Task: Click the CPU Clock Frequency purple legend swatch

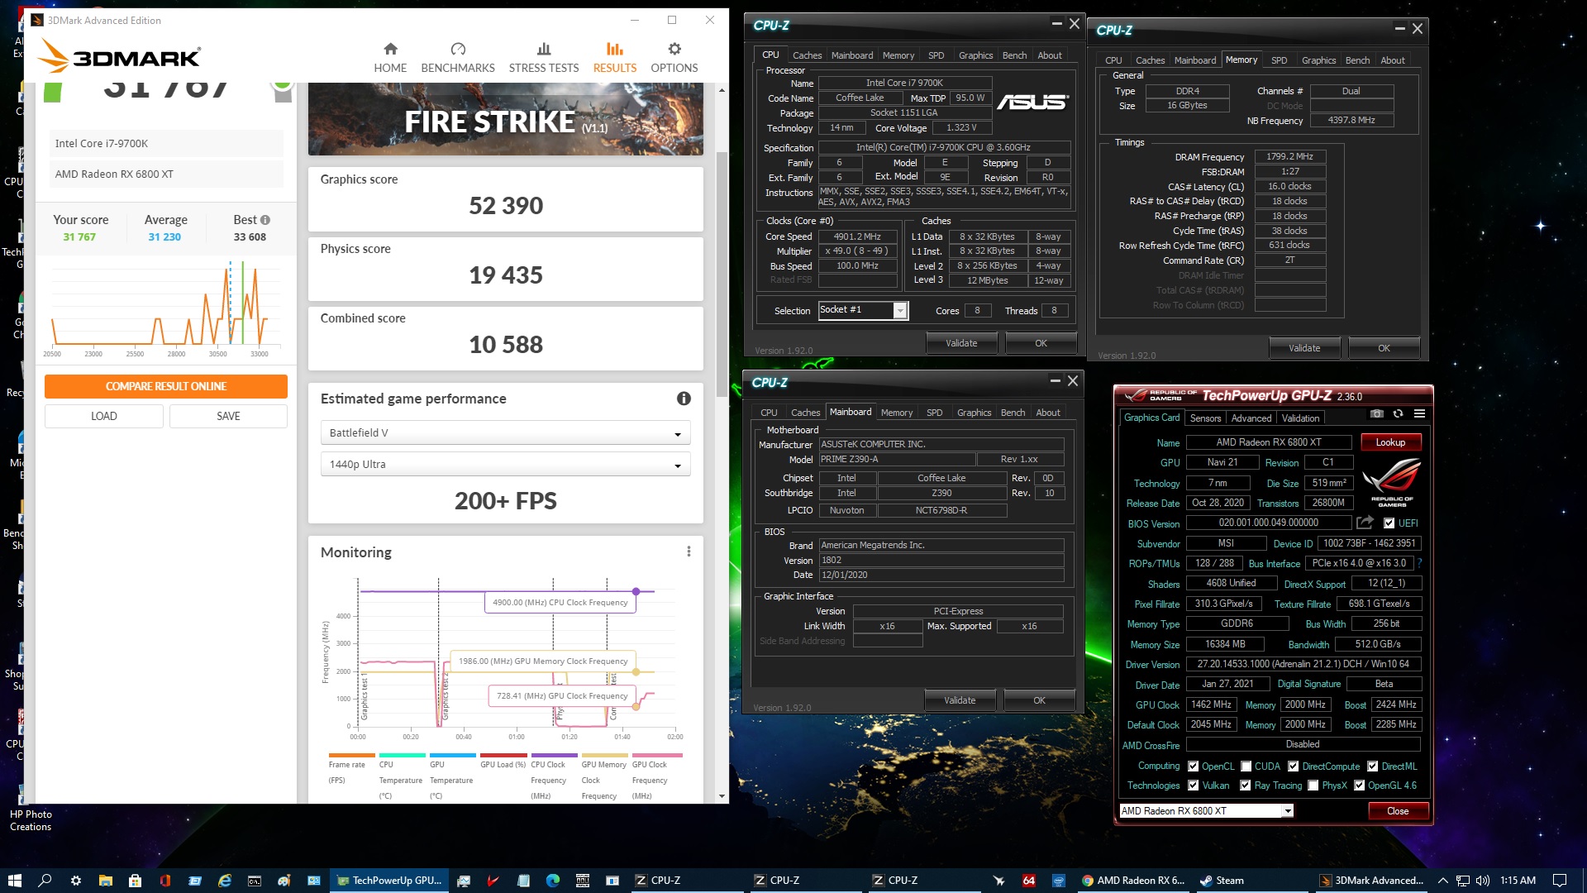Action: pyautogui.click(x=554, y=755)
